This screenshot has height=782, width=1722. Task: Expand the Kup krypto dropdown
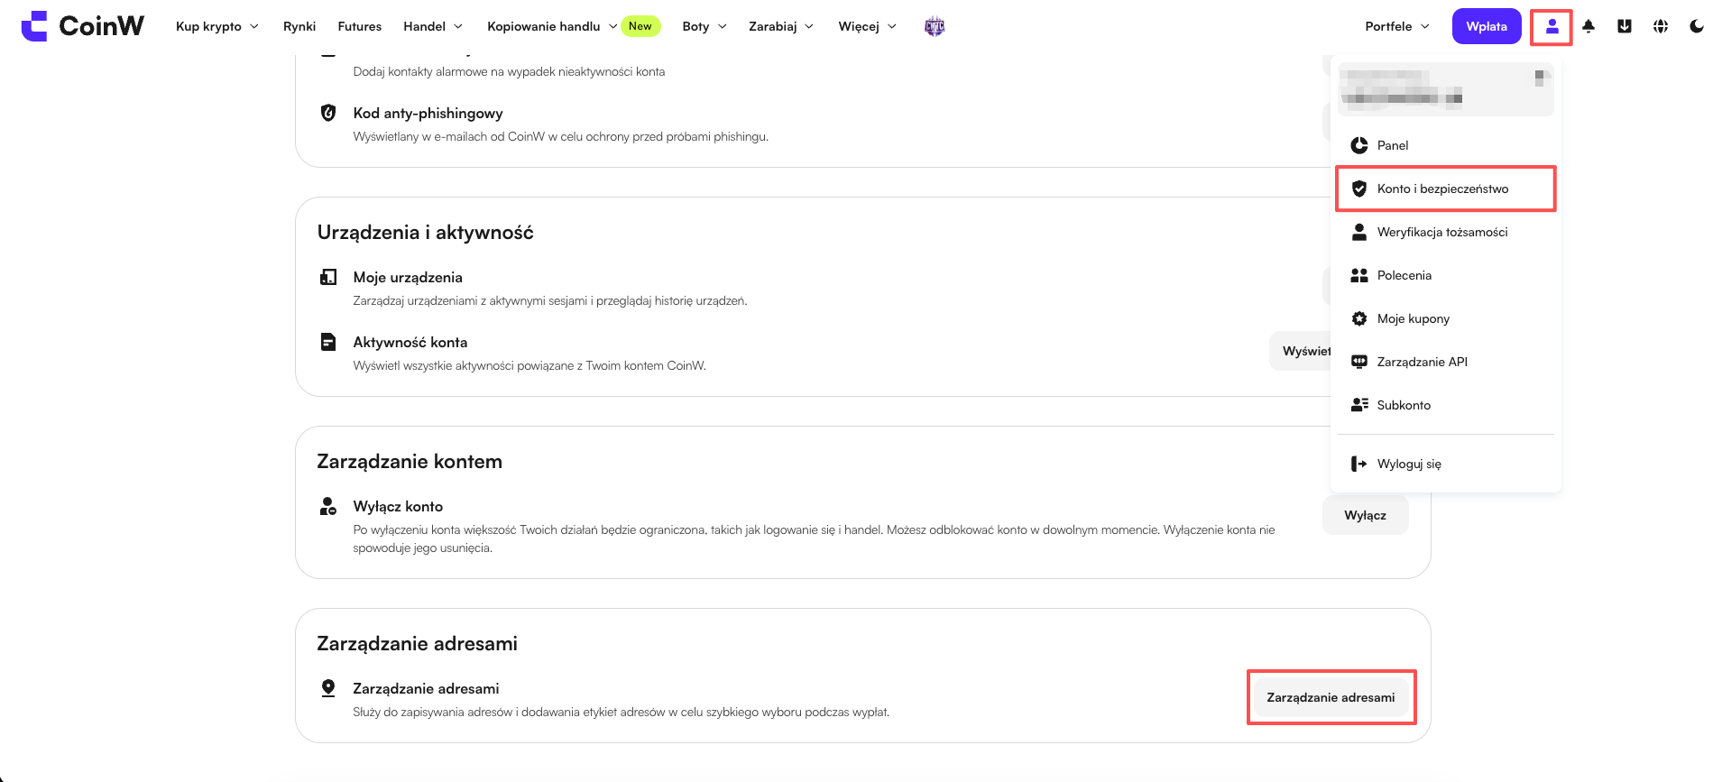pyautogui.click(x=217, y=26)
